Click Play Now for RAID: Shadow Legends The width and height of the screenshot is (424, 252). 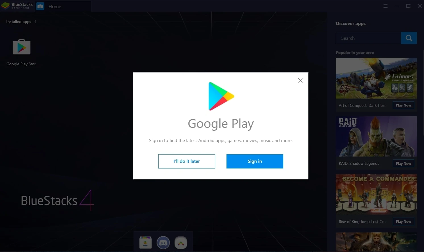tap(403, 164)
